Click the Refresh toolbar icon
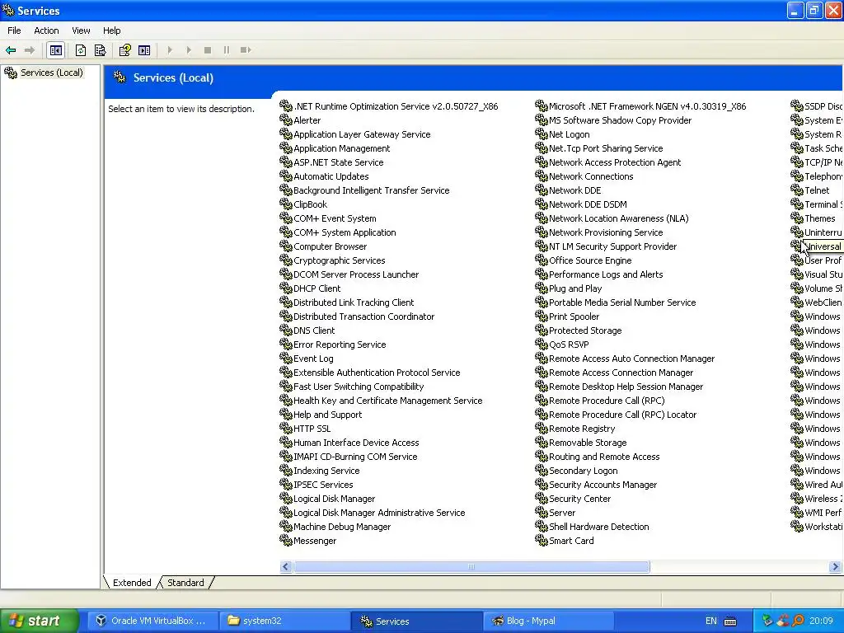 click(81, 50)
